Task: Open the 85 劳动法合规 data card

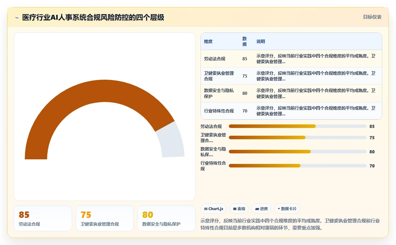Action: [x=43, y=218]
